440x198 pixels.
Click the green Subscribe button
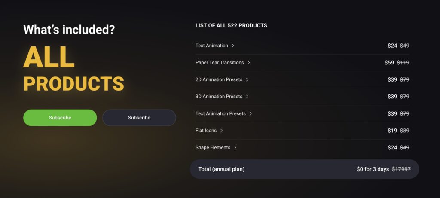60,118
